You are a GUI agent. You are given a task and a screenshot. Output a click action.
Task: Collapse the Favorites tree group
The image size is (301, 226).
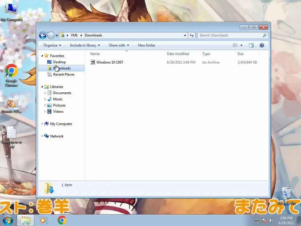(x=42, y=56)
